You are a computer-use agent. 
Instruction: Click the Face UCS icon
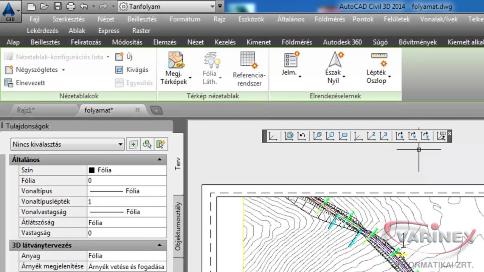pyautogui.click(x=318, y=136)
